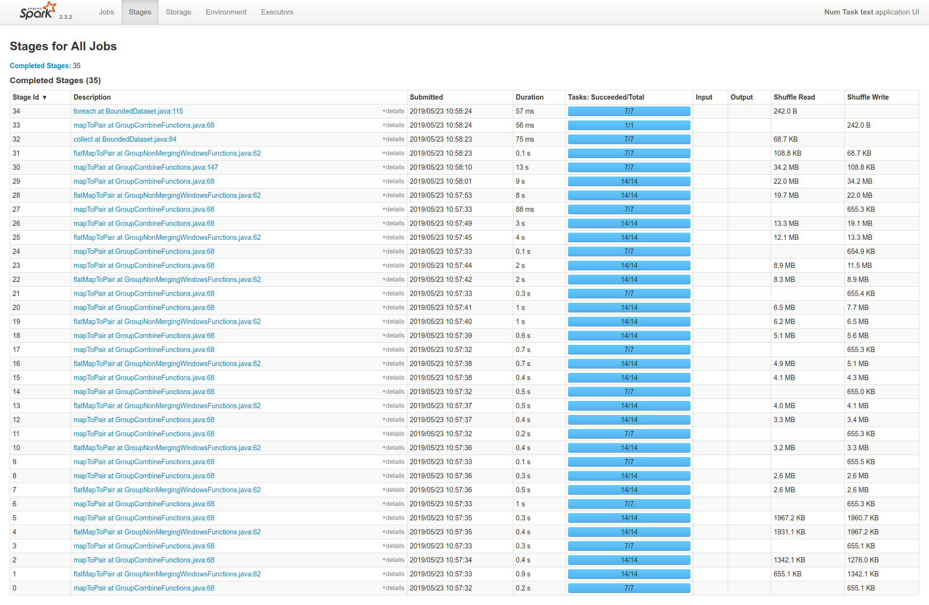The width and height of the screenshot is (929, 605).
Task: Click the 1/1 progress bar of stage 33
Action: pyautogui.click(x=629, y=125)
